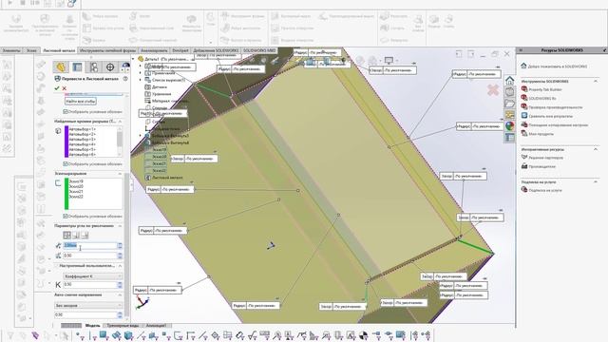
Task: Collapse found rip edges section
Action: [x=120, y=122]
